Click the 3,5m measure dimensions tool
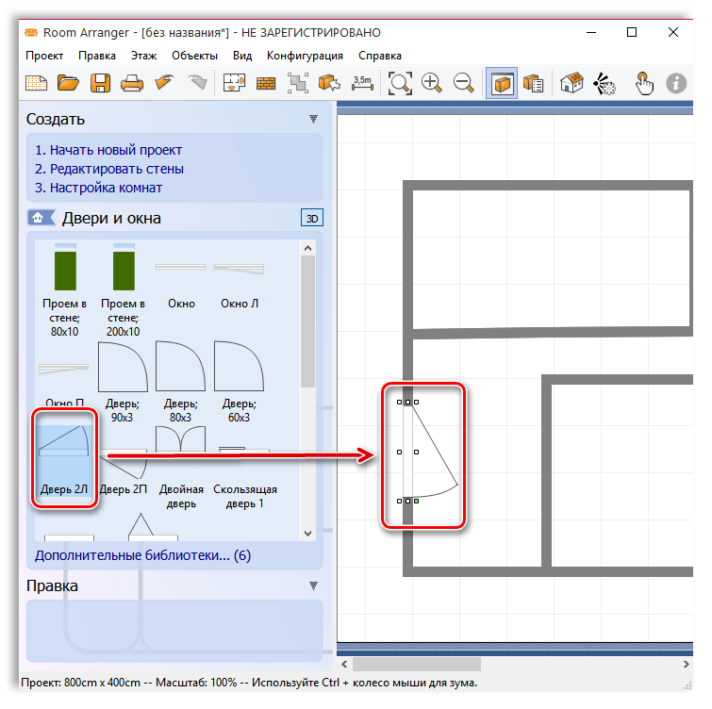The image size is (712, 709). 362,83
